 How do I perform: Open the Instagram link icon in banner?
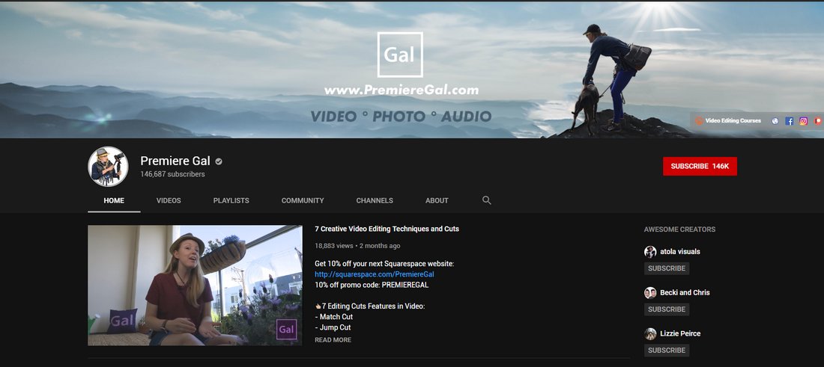tap(803, 121)
